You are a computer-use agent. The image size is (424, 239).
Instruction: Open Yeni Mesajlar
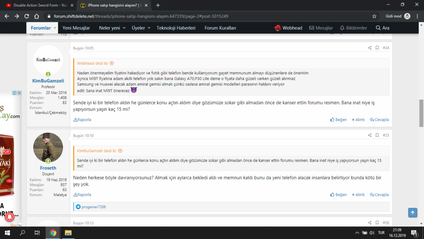[76, 28]
